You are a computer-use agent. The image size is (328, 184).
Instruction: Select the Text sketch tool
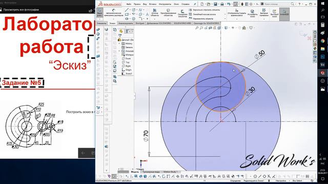(x=147, y=14)
